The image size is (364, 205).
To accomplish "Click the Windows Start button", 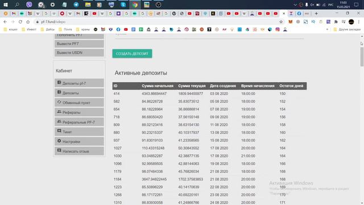I will click(6, 5).
